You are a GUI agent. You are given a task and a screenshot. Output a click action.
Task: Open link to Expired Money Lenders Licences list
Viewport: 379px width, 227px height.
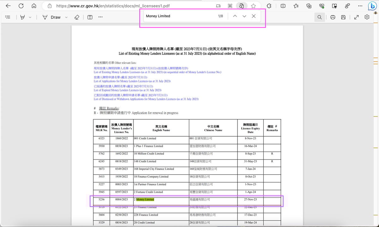pos(127,90)
